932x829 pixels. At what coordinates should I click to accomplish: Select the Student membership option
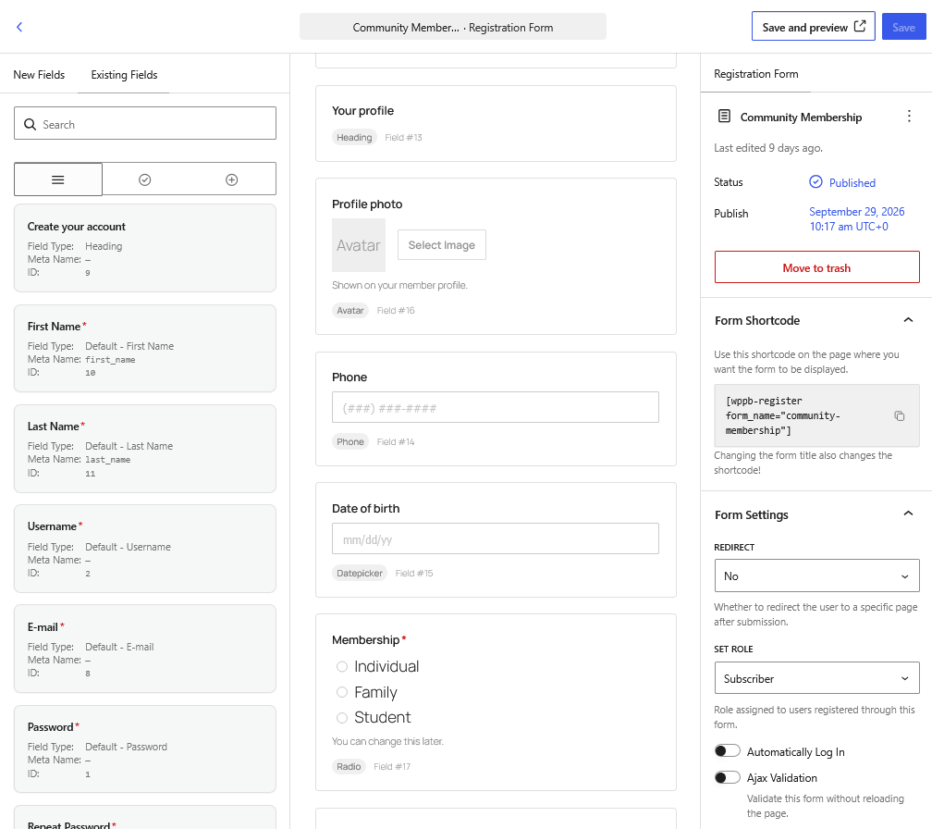(x=342, y=718)
